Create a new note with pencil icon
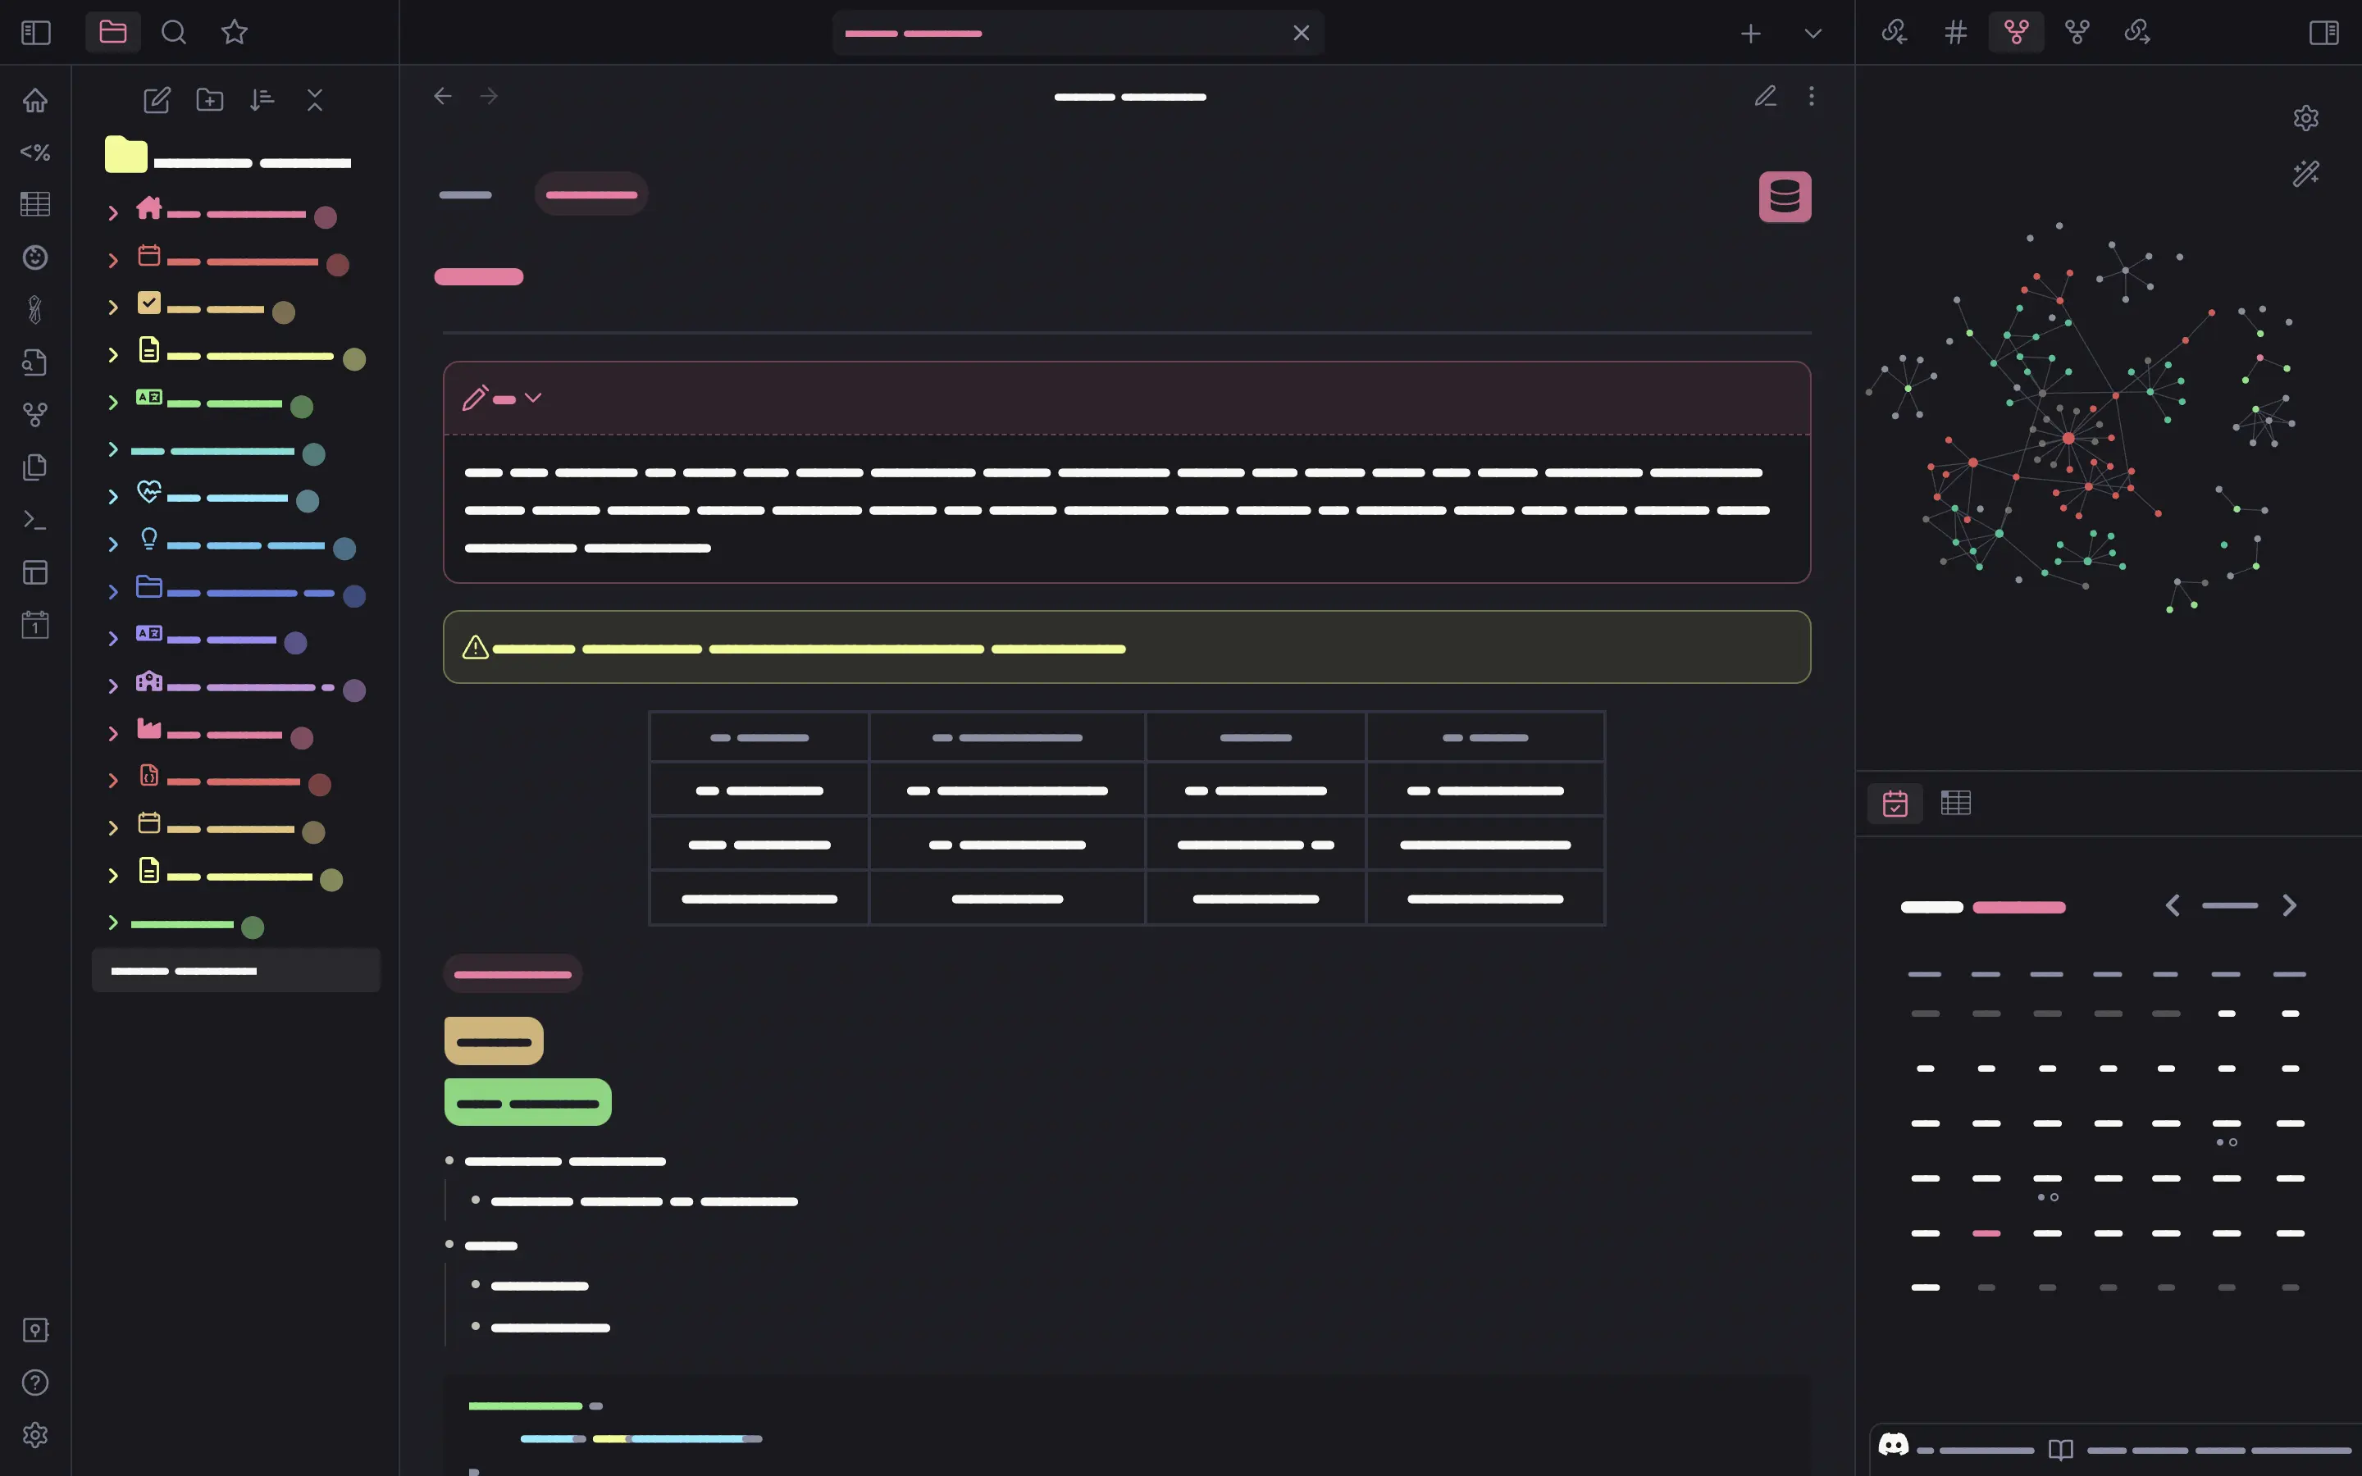 156,99
